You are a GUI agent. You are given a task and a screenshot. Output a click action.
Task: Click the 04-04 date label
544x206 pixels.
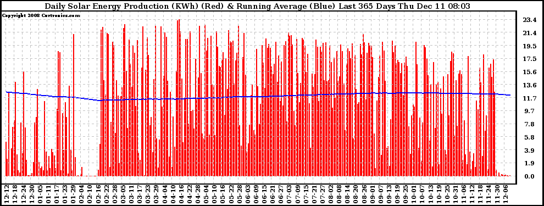(164, 194)
